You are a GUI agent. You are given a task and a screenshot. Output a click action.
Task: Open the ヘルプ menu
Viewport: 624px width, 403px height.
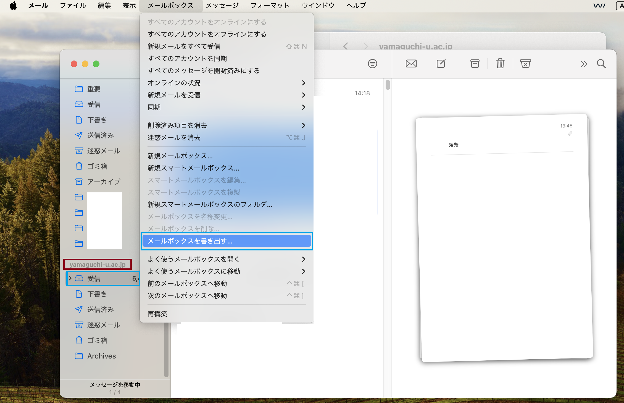tap(356, 6)
